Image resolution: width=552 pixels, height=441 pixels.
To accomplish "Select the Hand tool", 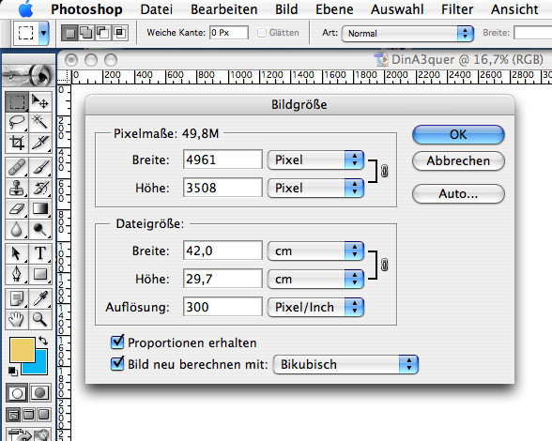I will click(17, 319).
